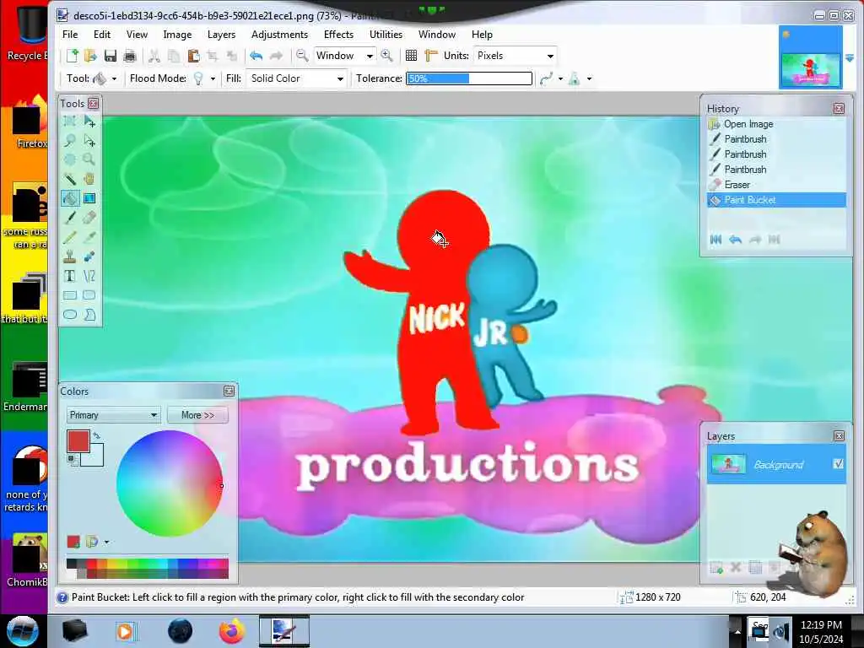Open the Tool chooser dropdown

(114, 78)
